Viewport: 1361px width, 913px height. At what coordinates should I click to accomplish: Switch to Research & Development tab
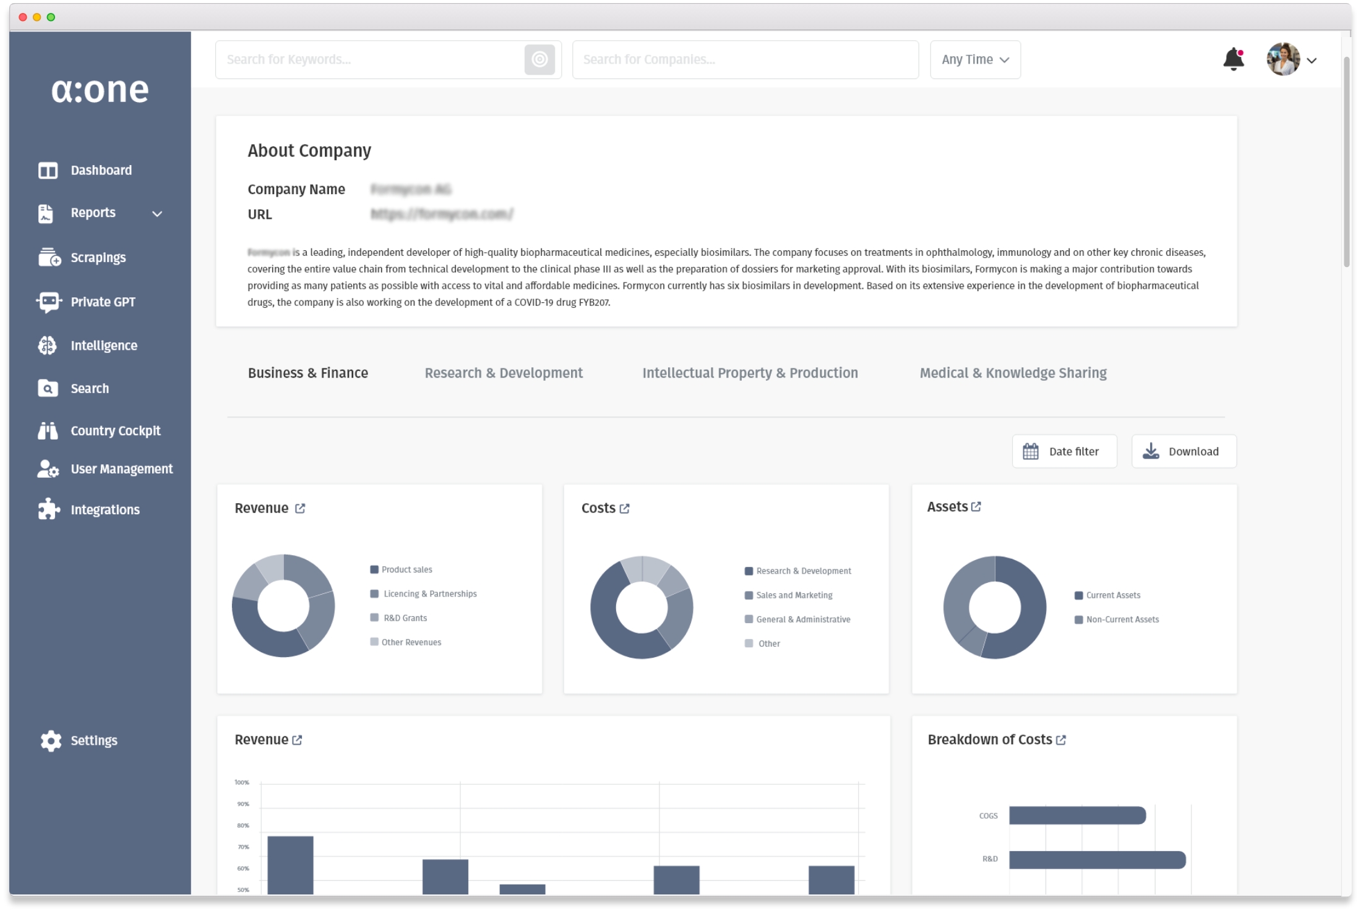(504, 373)
